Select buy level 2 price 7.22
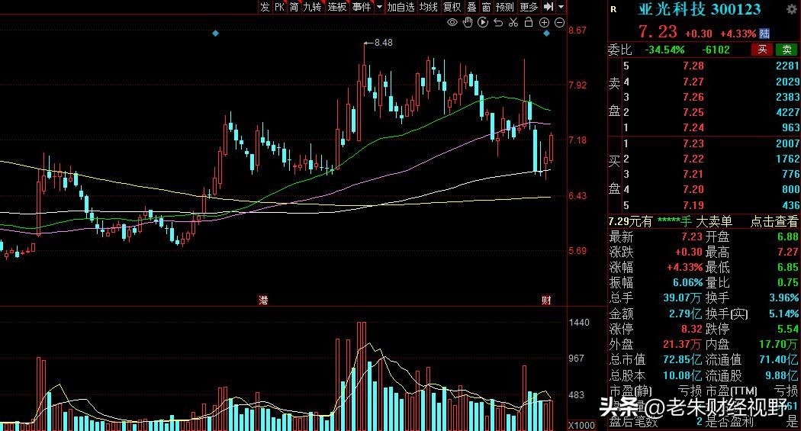 tap(693, 159)
